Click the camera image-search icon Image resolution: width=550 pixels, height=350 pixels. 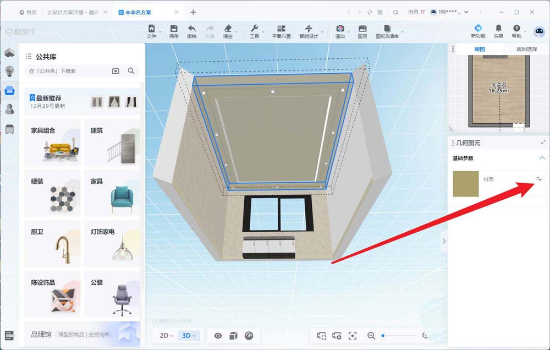point(116,71)
